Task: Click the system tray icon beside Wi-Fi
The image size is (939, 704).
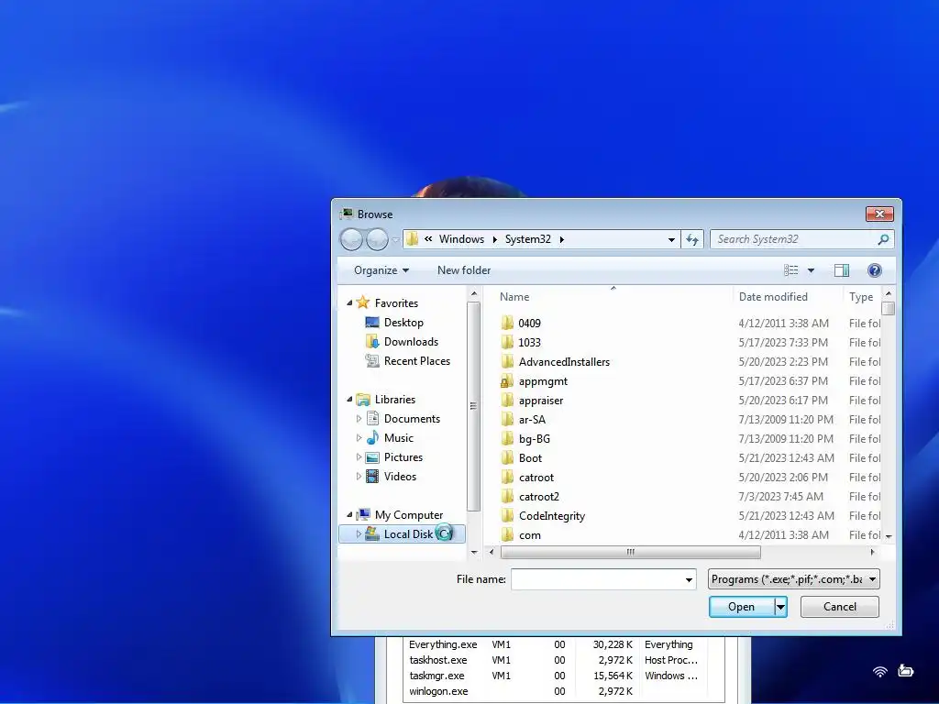Action: [905, 670]
